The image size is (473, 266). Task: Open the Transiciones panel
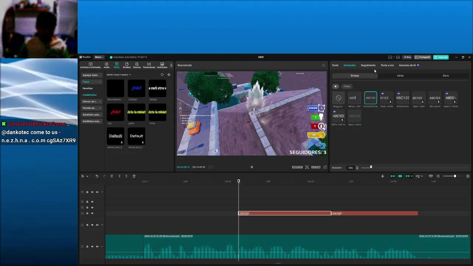coord(149,65)
